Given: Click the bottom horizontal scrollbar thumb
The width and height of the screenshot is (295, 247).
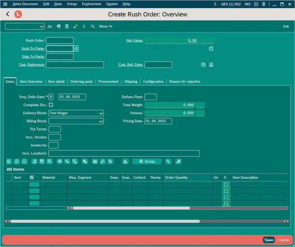Looking at the screenshot, I should pyautogui.click(x=105, y=221).
